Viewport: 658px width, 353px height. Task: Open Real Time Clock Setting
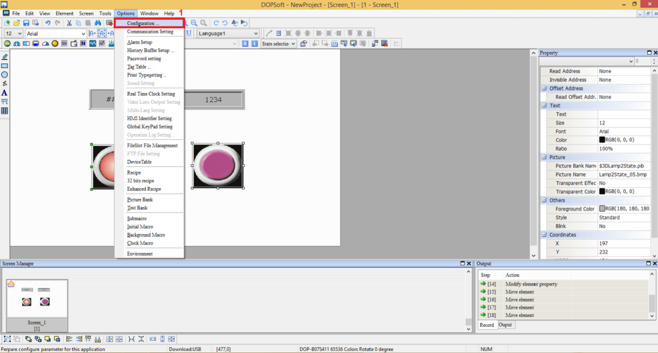pyautogui.click(x=150, y=94)
